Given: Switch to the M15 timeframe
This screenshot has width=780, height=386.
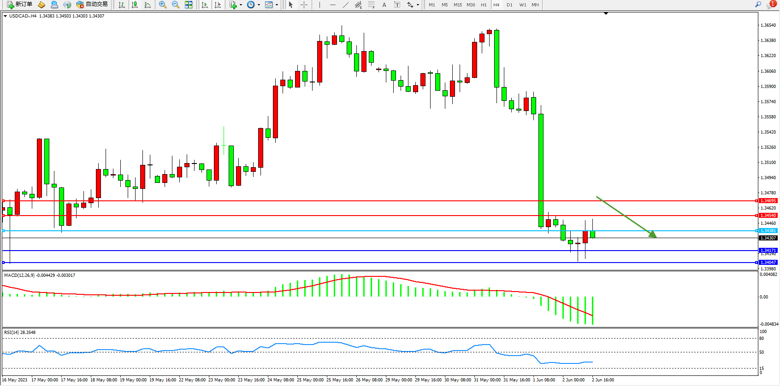Looking at the screenshot, I should click(x=457, y=5).
